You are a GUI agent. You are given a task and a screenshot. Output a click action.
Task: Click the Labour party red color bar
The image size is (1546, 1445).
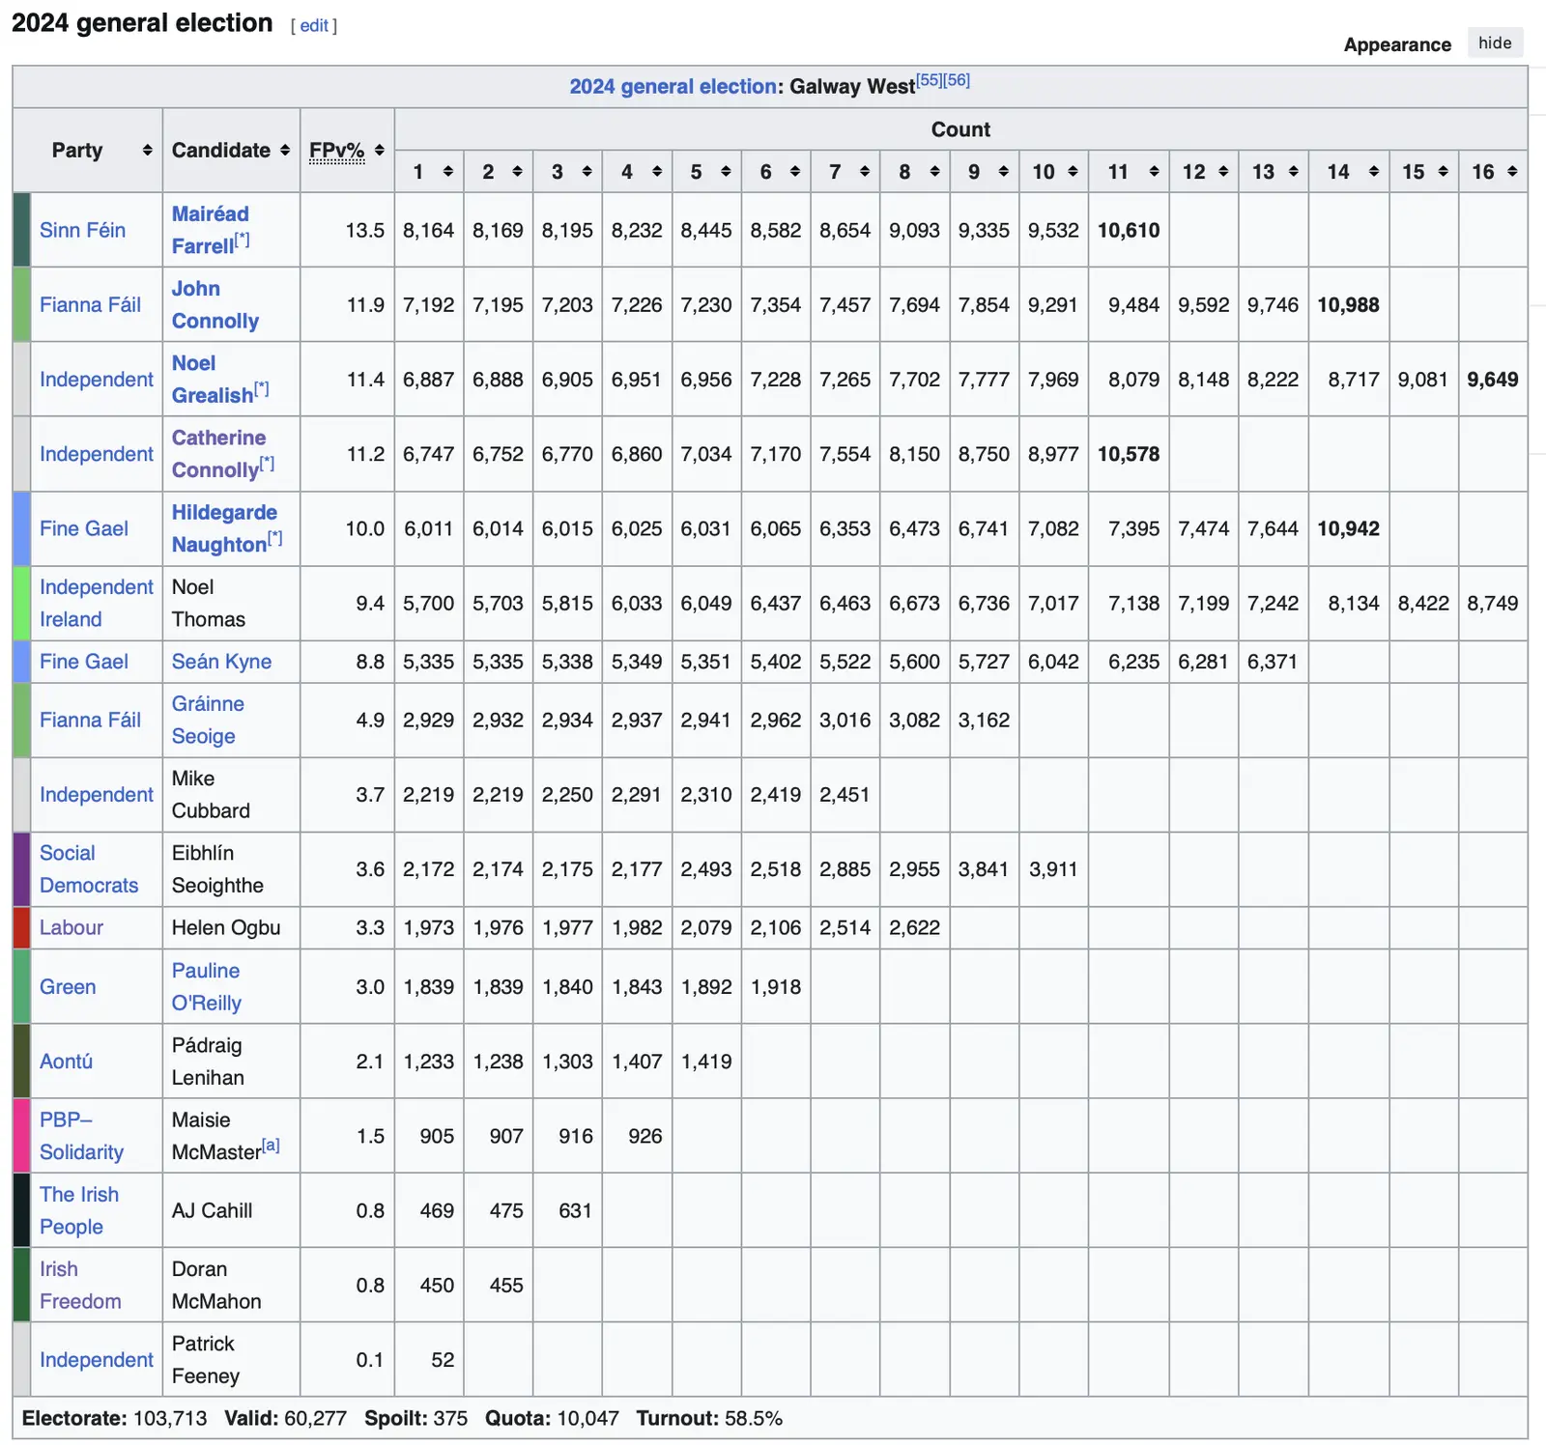[21, 927]
